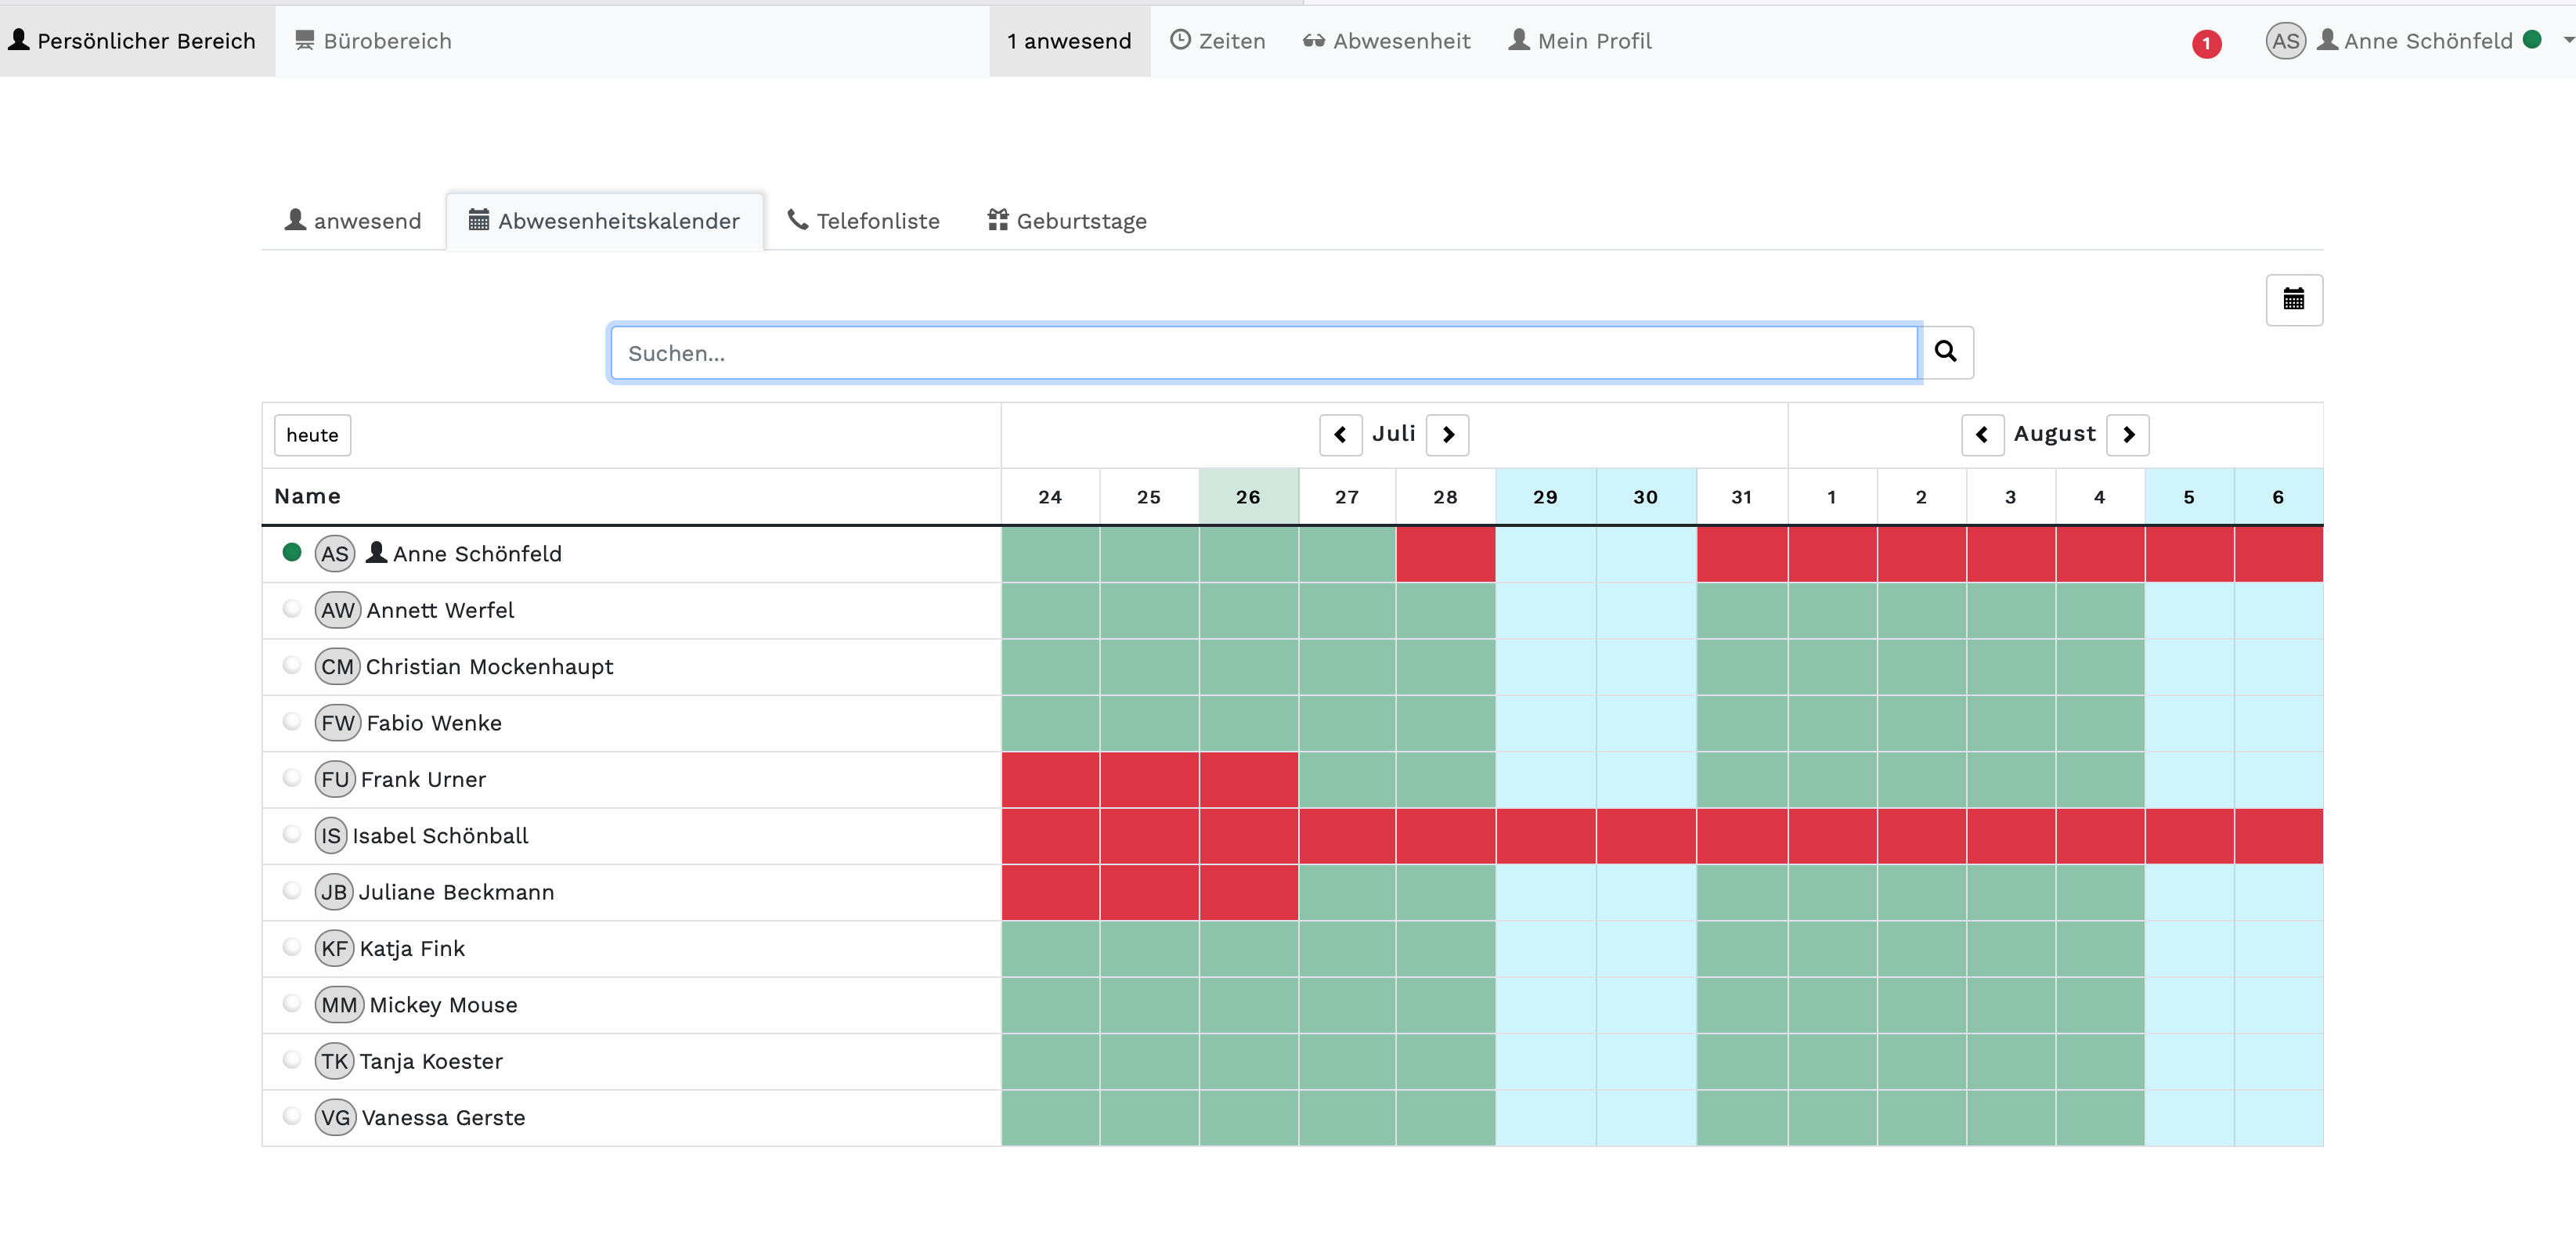This screenshot has height=1259, width=2576.
Task: Open the Telefonliste tab
Action: tap(864, 221)
